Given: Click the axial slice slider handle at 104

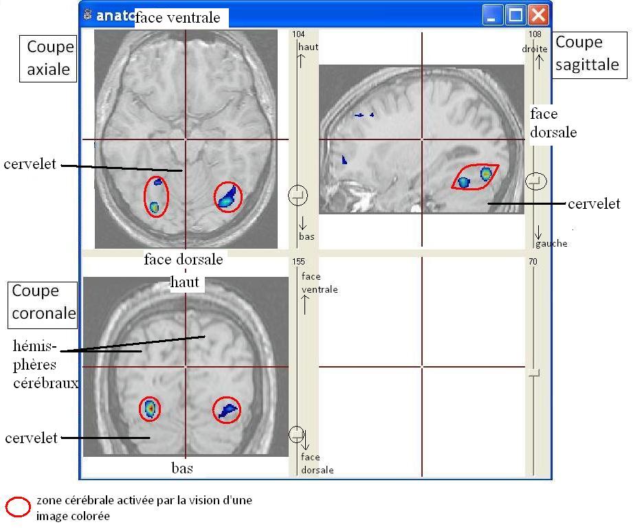Looking at the screenshot, I should coord(298,196).
